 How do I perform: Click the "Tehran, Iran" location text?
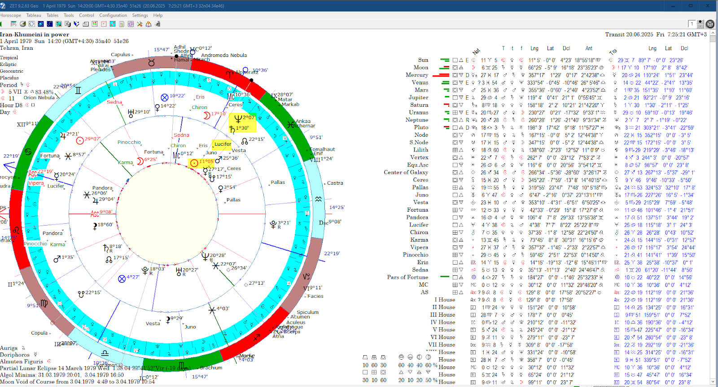point(17,48)
